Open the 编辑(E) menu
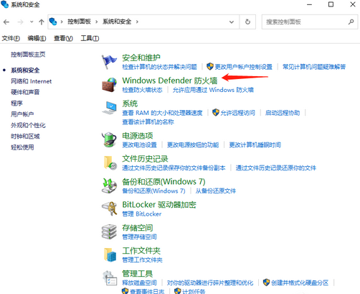The height and width of the screenshot is (294, 360). point(37,38)
